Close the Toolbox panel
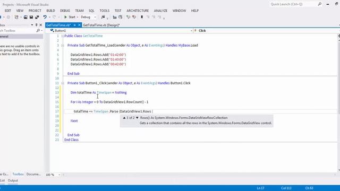 (40, 25)
